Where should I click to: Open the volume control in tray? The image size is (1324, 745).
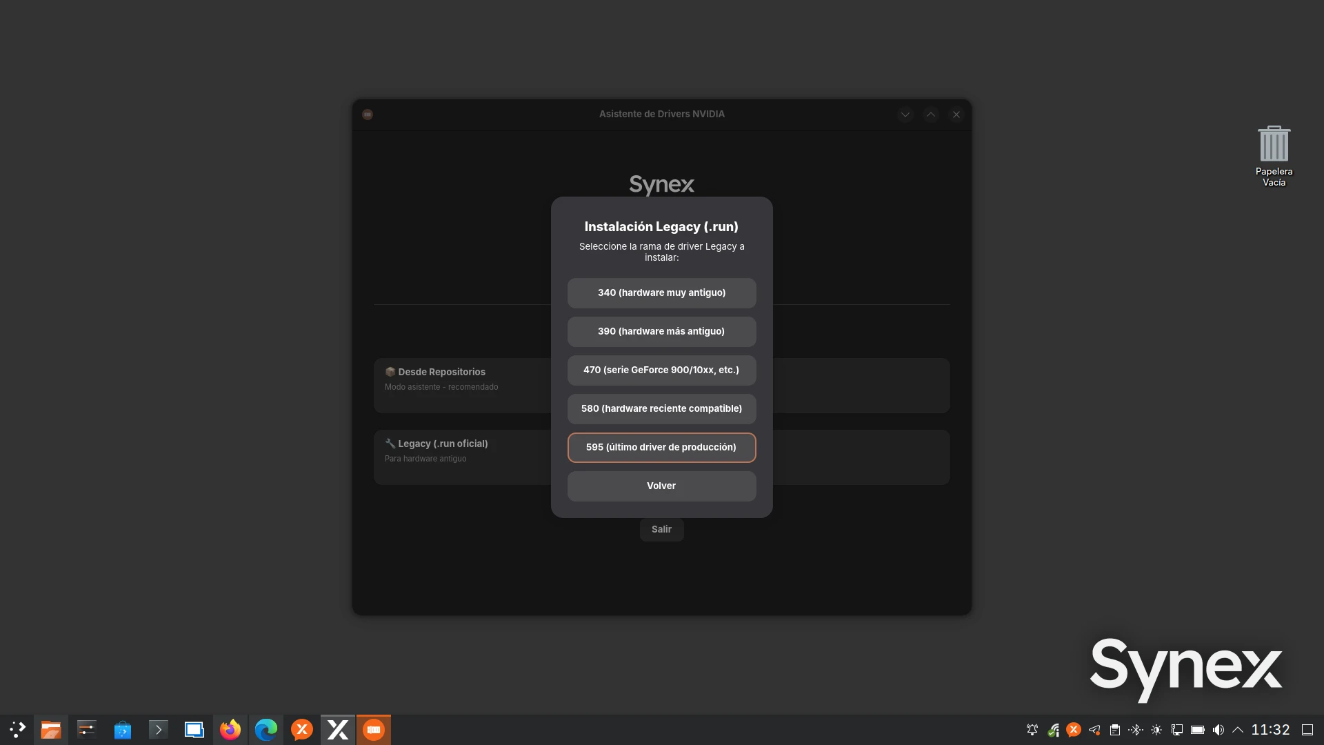click(x=1218, y=730)
